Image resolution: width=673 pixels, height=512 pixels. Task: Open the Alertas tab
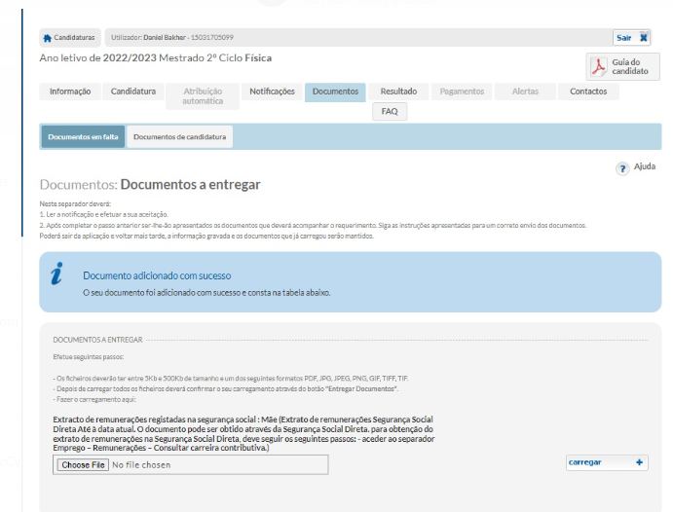525,91
